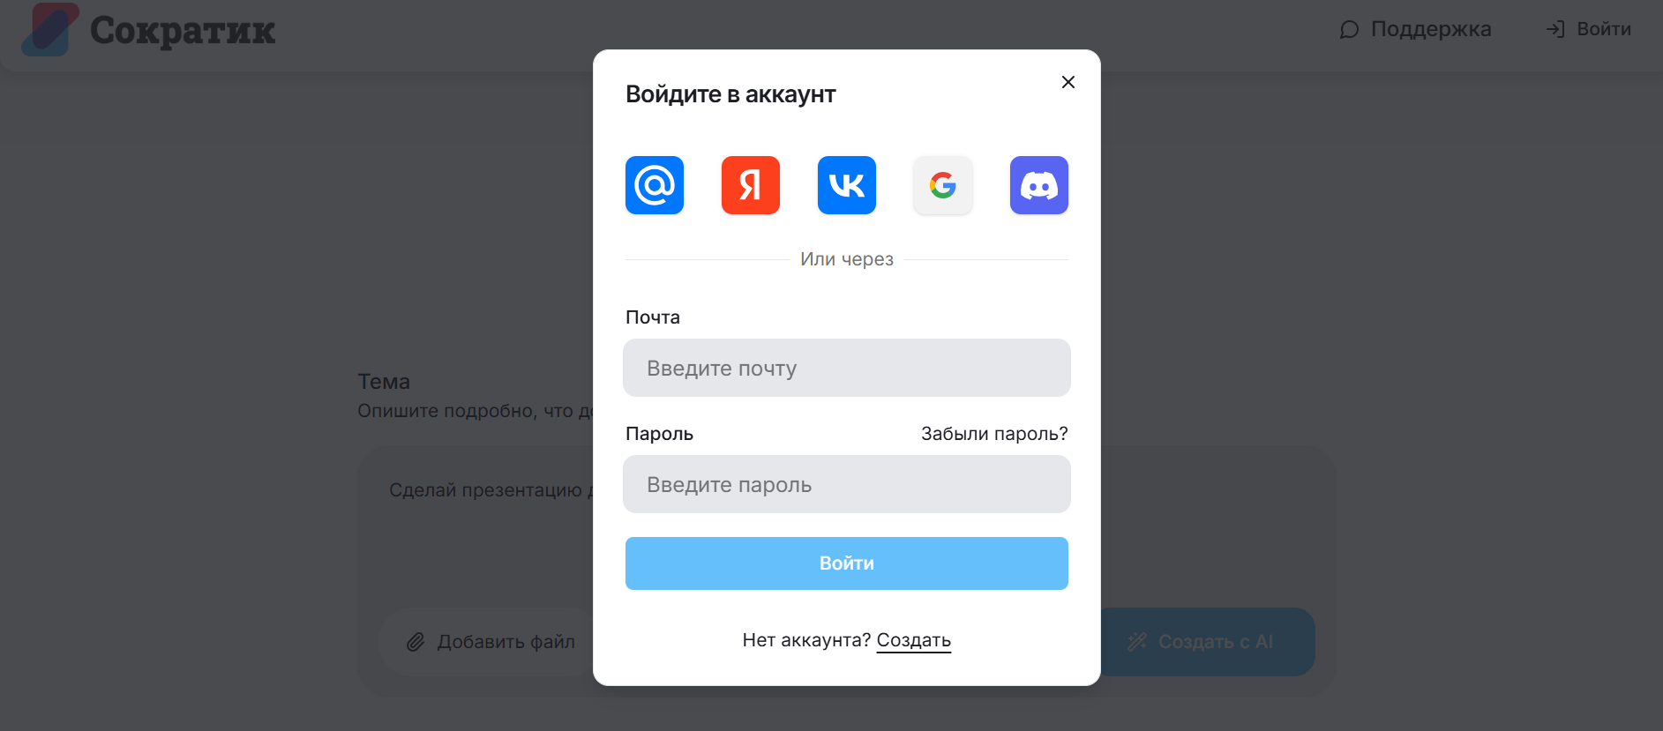Image resolution: width=1663 pixels, height=731 pixels.
Task: Open Поддержка in the header
Action: click(x=1416, y=29)
